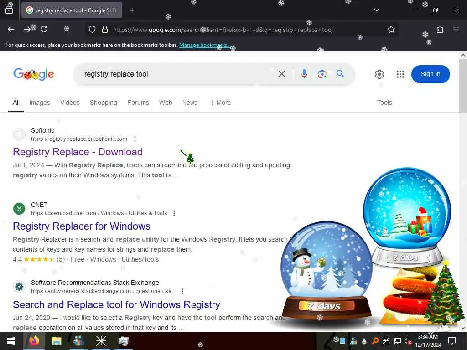Switch to the Images tab
This screenshot has height=350, width=467.
tap(40, 103)
